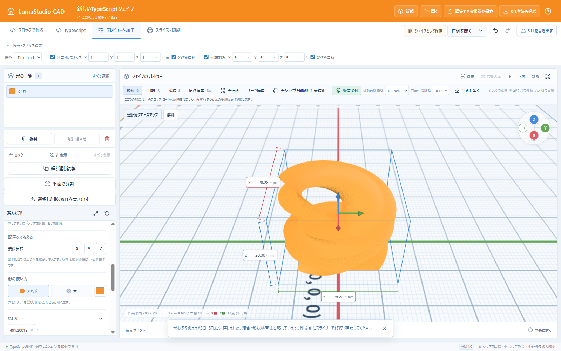Switch to ブロックで作る tab
This screenshot has height=351, width=561.
pyautogui.click(x=27, y=31)
